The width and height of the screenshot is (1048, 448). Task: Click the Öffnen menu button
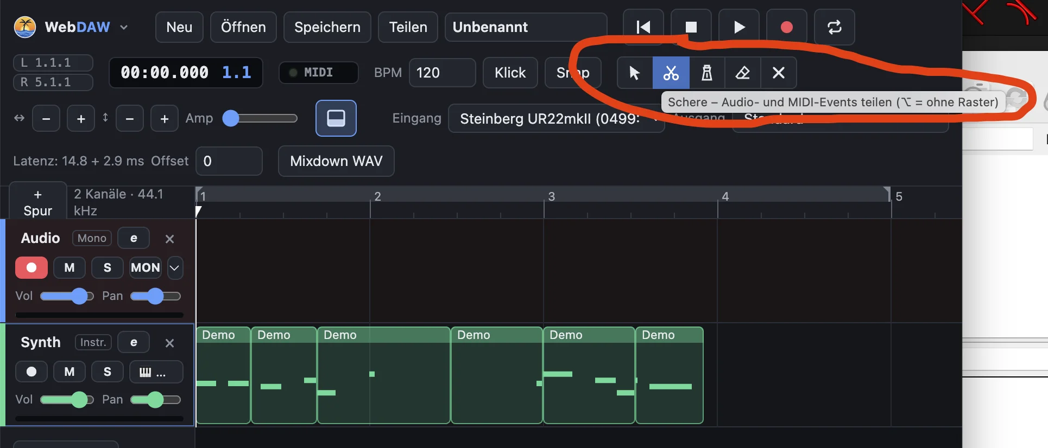[243, 27]
